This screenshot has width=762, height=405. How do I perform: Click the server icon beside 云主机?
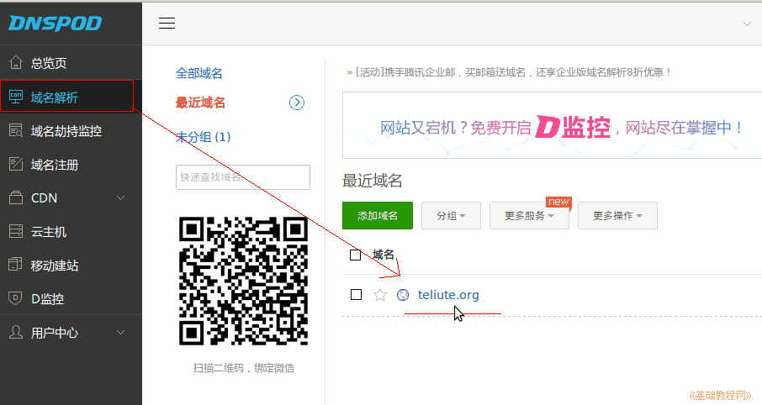(16, 231)
